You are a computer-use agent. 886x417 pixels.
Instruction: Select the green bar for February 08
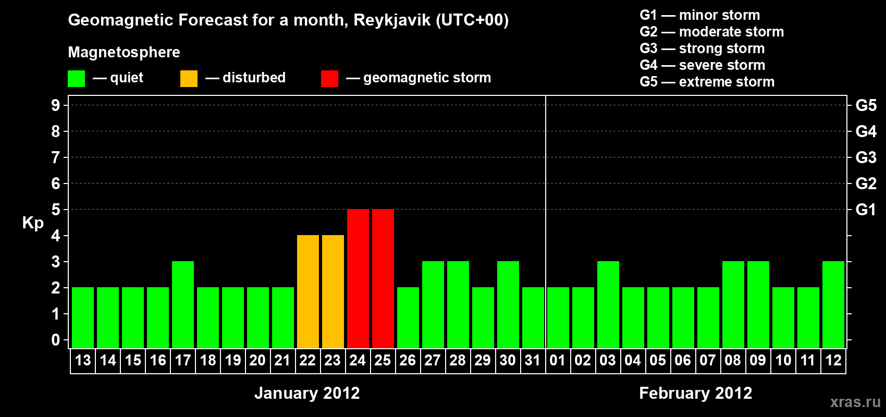tap(733, 304)
